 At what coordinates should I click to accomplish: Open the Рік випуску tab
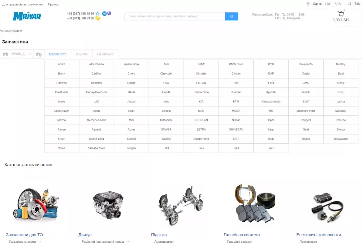(105, 54)
